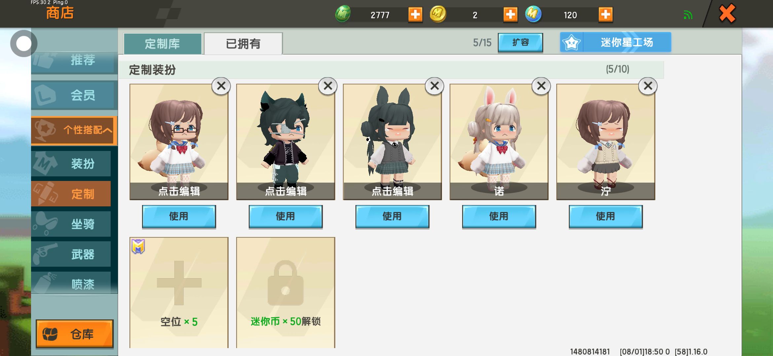The height and width of the screenshot is (356, 773).
Task: Select the 定制库 tab
Action: 163,44
